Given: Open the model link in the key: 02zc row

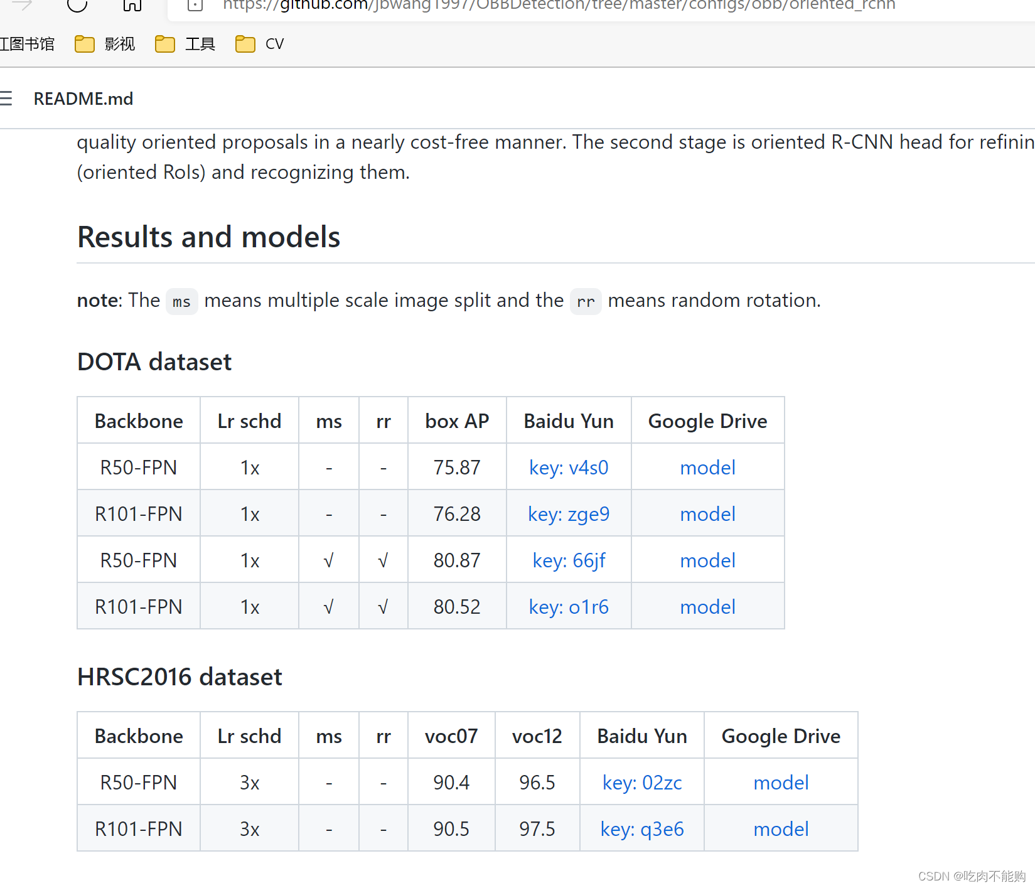Looking at the screenshot, I should [781, 783].
